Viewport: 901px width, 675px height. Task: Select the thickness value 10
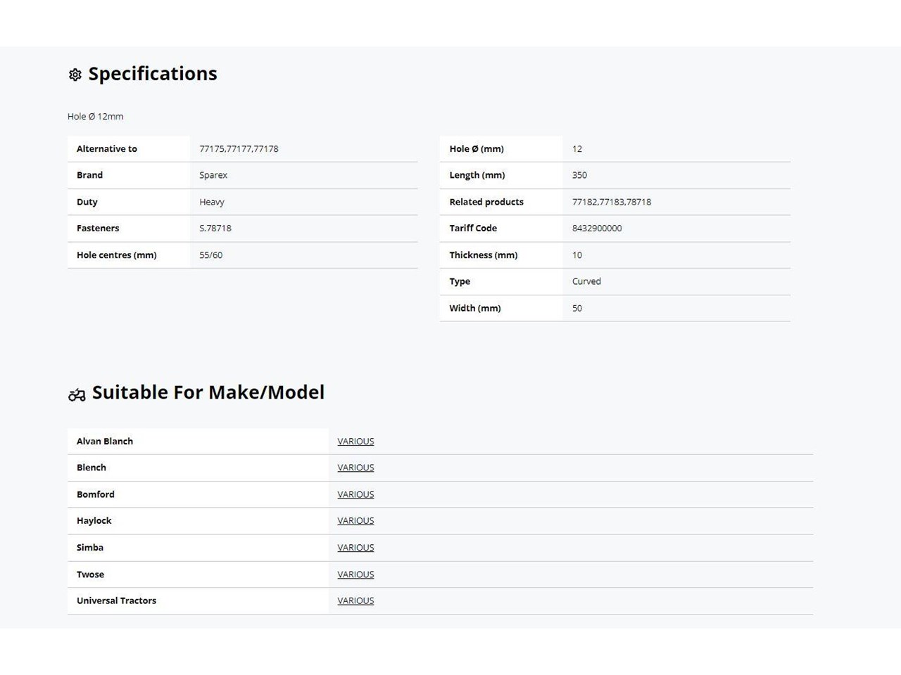coord(577,255)
